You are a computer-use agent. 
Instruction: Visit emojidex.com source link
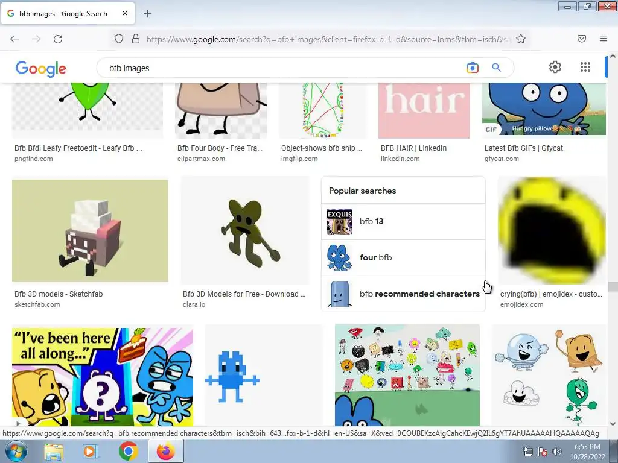(521, 304)
